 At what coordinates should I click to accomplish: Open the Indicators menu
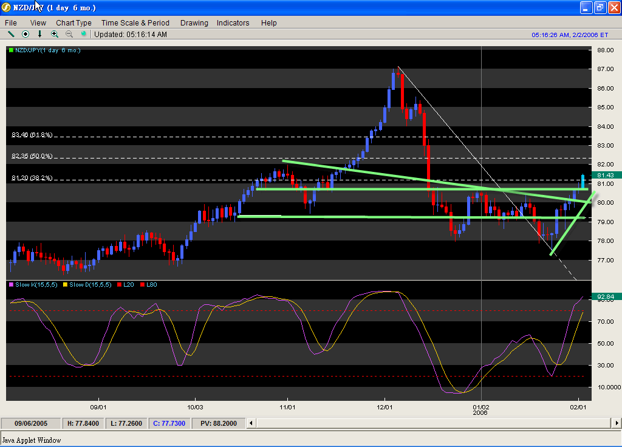(233, 23)
